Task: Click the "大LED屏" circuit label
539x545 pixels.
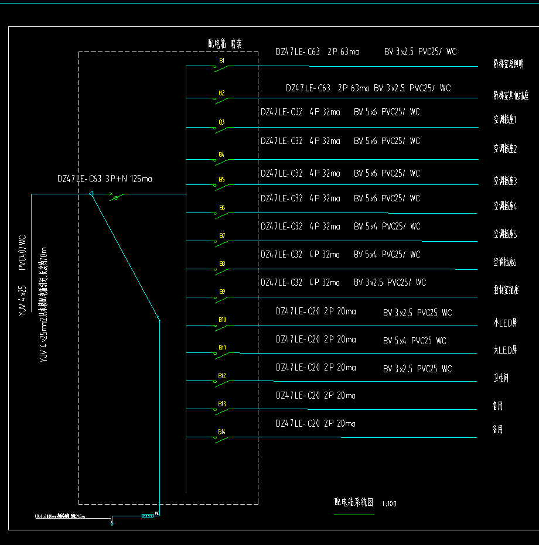Action: tap(505, 349)
